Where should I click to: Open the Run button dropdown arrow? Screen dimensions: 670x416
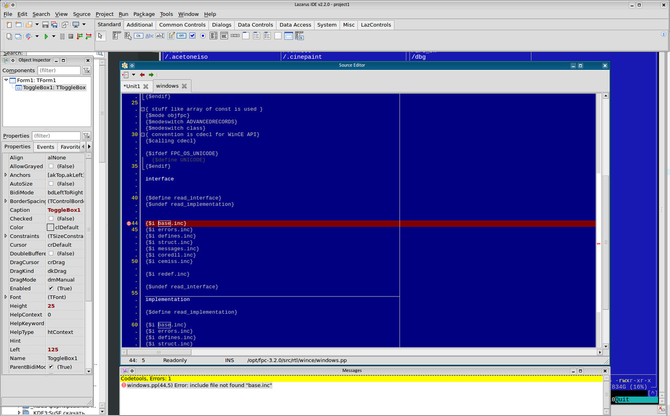click(53, 36)
